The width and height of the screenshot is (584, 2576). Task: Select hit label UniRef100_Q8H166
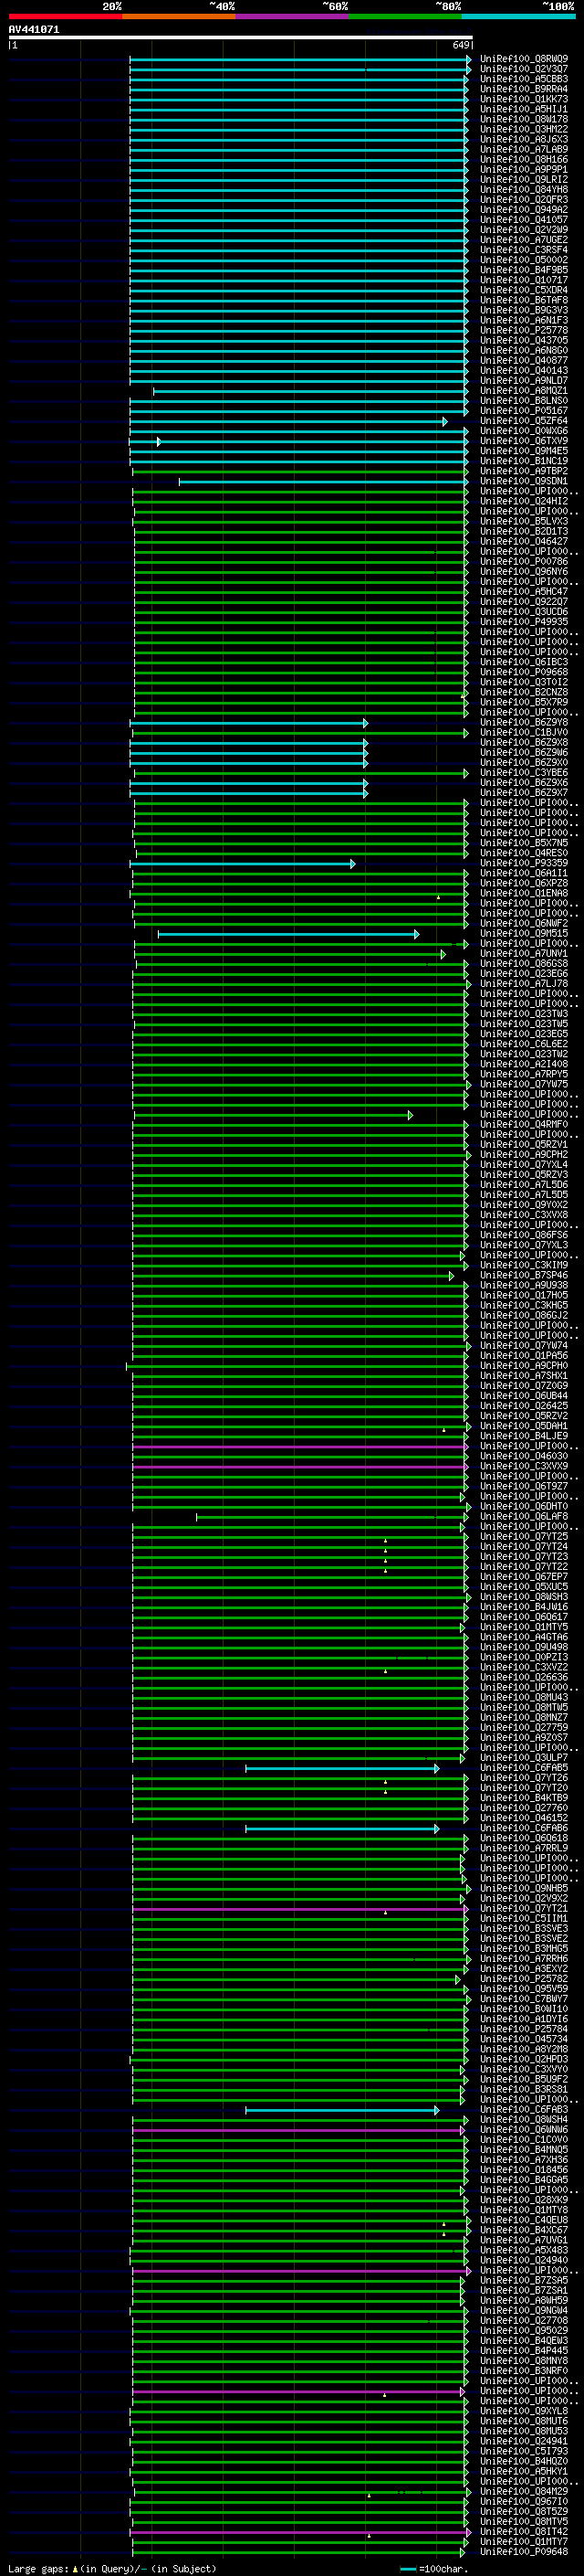click(x=524, y=159)
